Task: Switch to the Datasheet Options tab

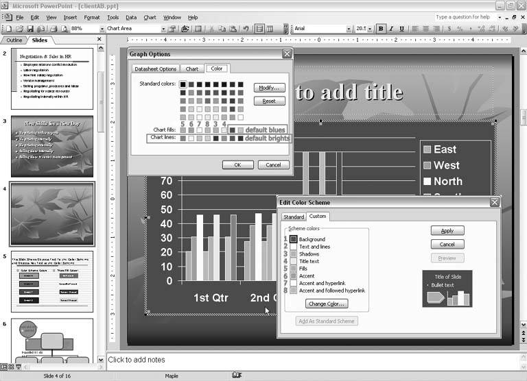Action: (155, 69)
